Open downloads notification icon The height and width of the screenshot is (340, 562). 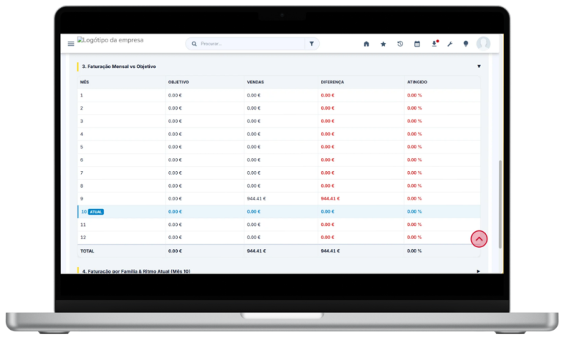point(435,44)
